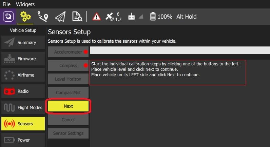Image resolution: width=270 pixels, height=147 pixels.
Task: Open the Analyze log viewer icon
Action: coord(77,17)
